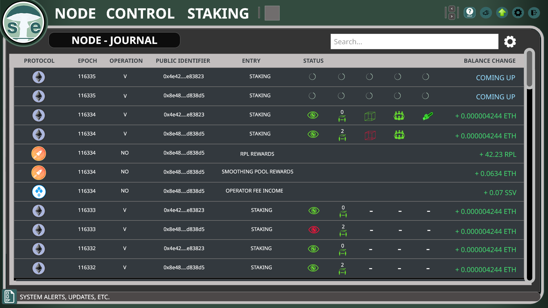Click the system alerts checklist icon
Image resolution: width=548 pixels, height=308 pixels.
point(9,297)
